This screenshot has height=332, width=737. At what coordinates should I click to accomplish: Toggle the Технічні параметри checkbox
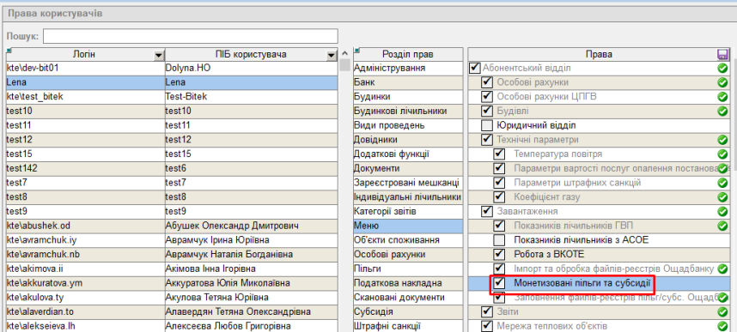pos(487,140)
